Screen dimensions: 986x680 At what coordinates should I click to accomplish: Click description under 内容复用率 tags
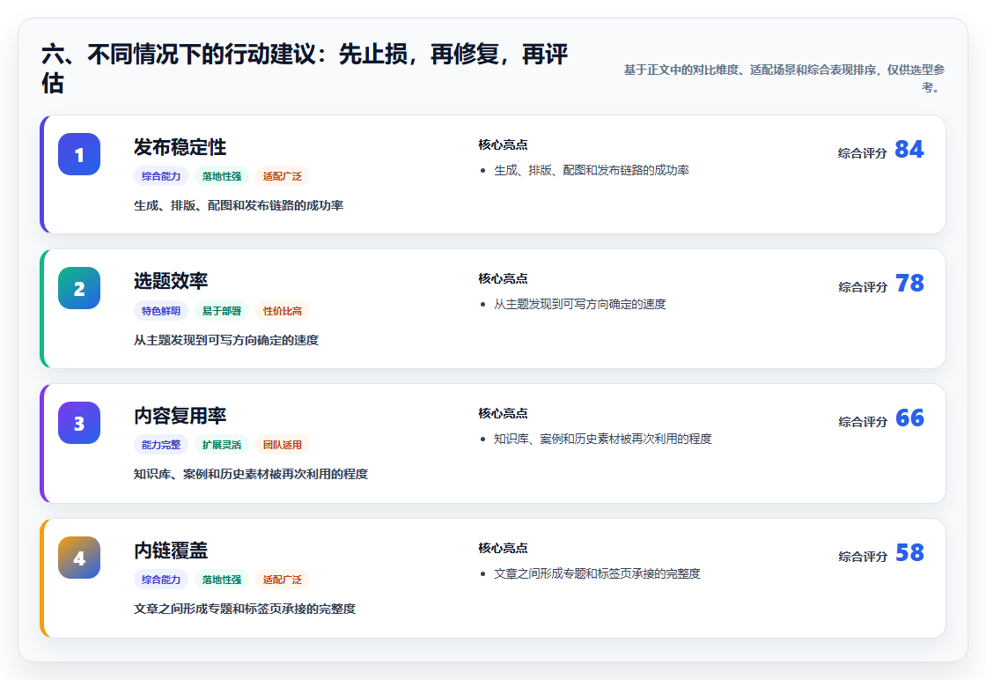(x=251, y=474)
